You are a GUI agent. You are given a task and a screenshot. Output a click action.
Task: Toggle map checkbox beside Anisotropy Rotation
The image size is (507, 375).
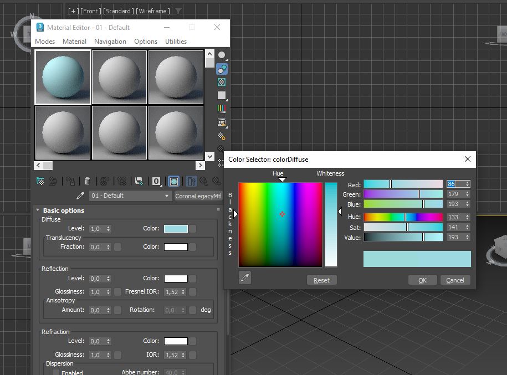(193, 310)
